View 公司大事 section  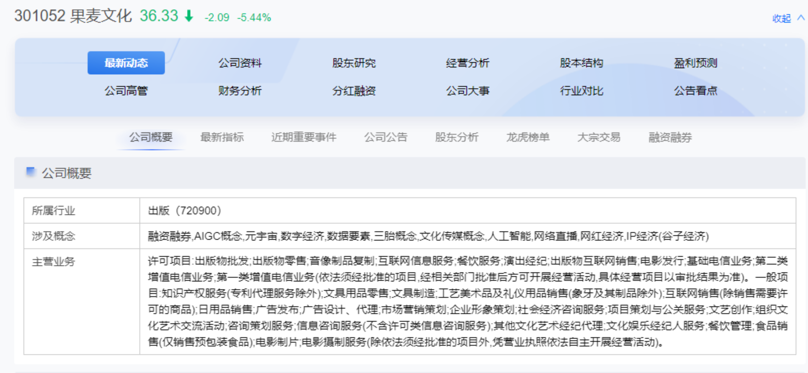[x=468, y=91]
